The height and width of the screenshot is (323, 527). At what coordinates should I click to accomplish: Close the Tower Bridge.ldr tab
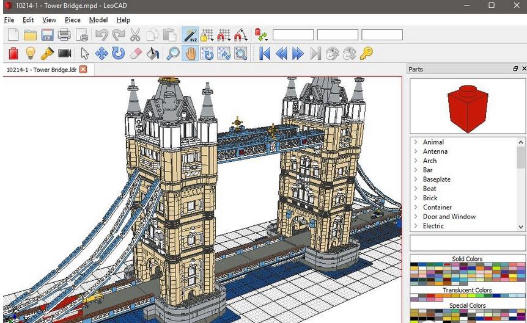[x=83, y=69]
